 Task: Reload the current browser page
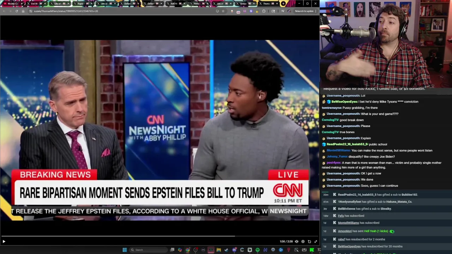(x=17, y=11)
